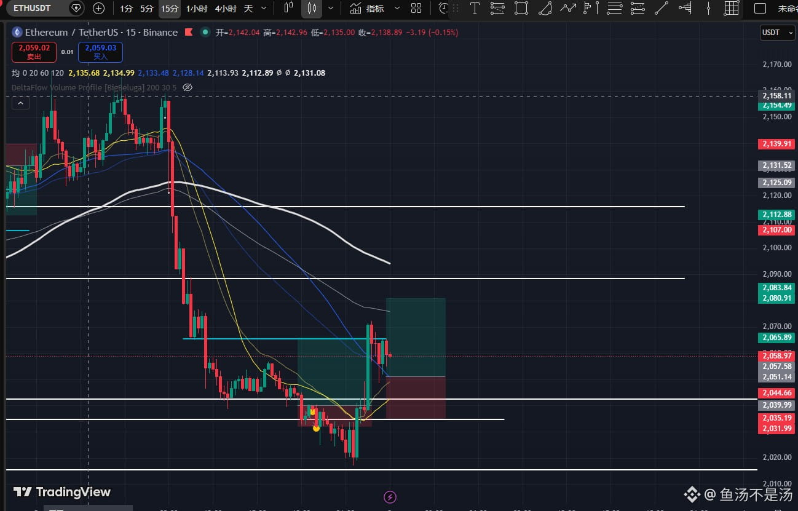Open the 指标 indicators menu
The height and width of the screenshot is (511, 798).
(x=367, y=9)
